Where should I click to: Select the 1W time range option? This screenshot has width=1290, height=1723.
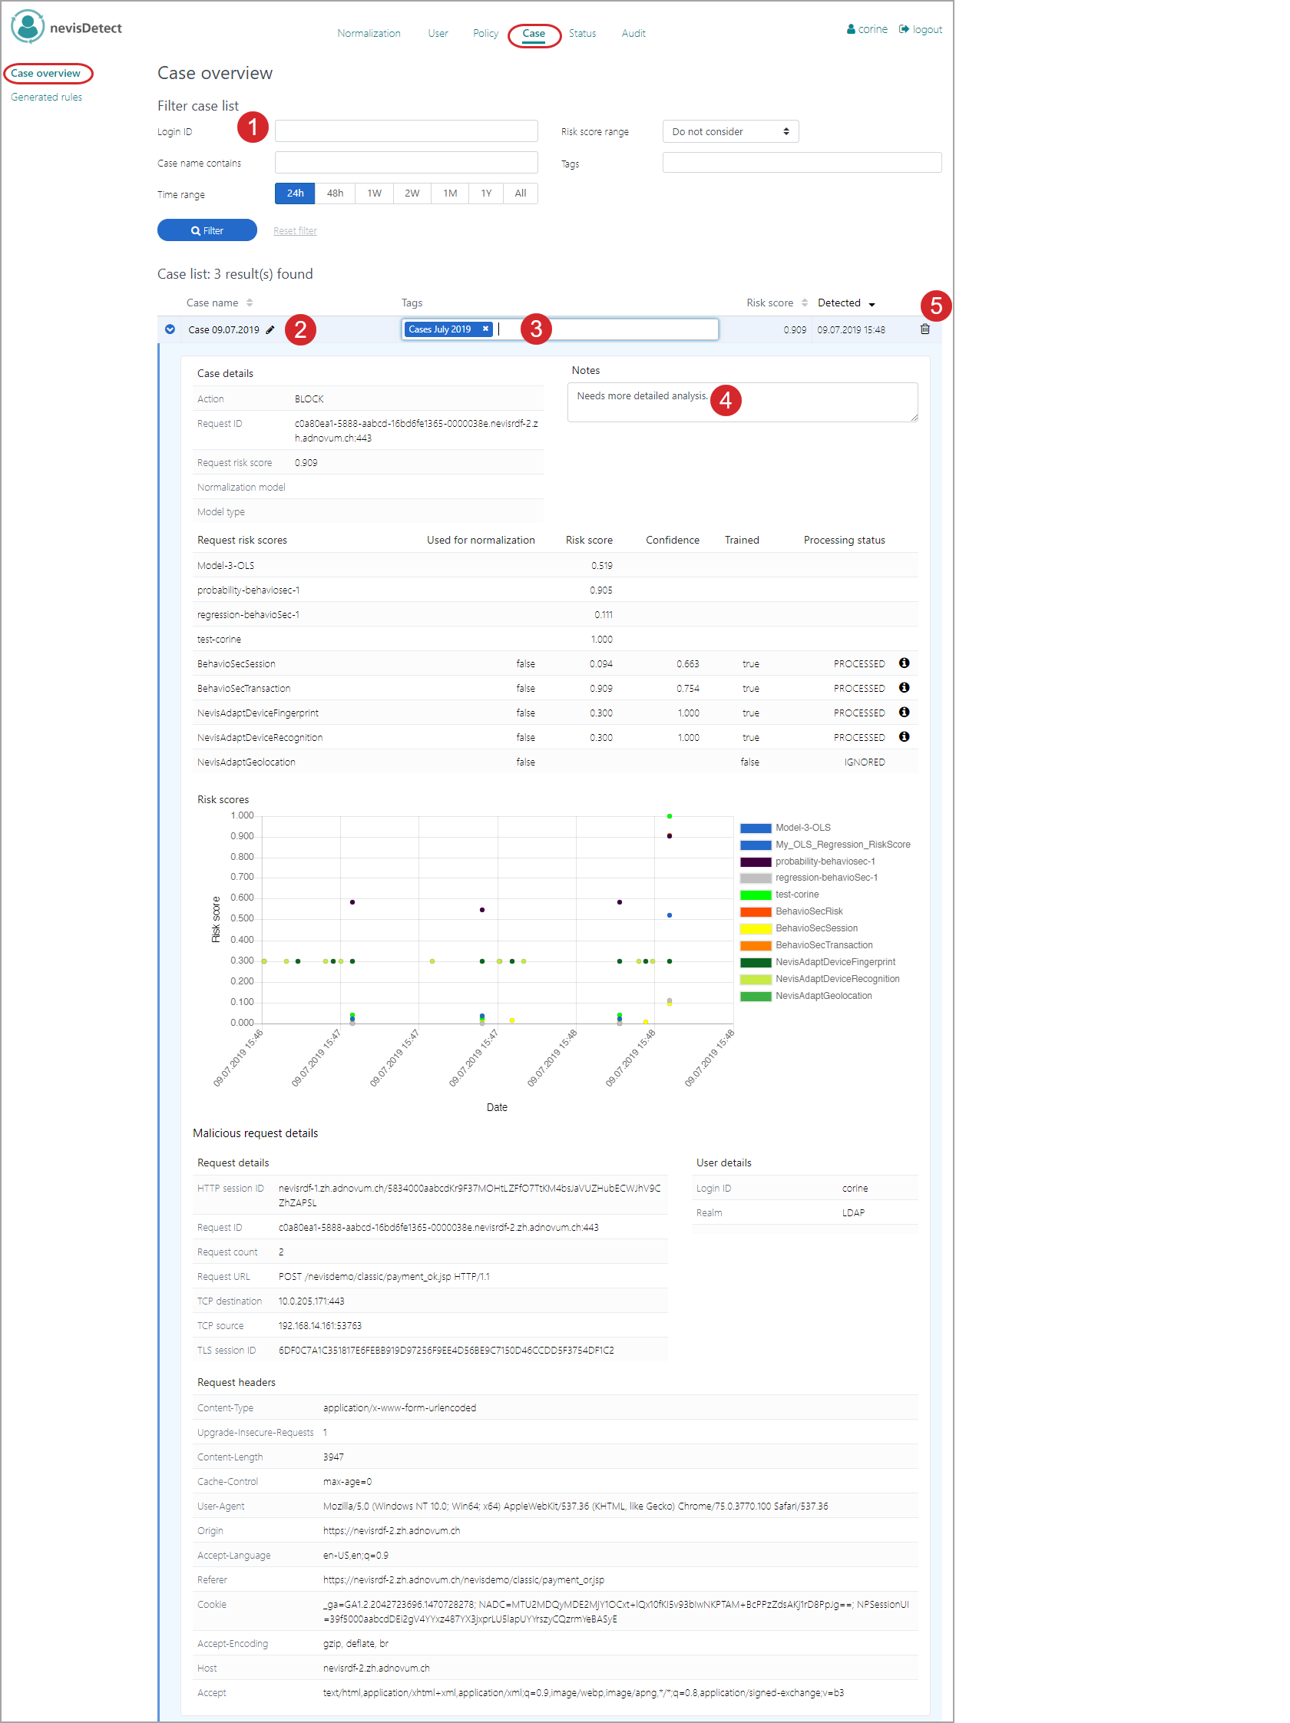(x=374, y=193)
